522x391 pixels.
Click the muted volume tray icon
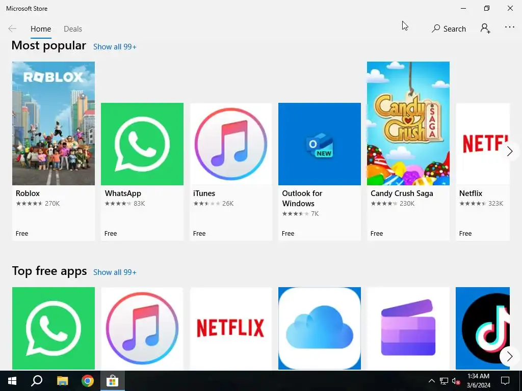[x=456, y=381]
